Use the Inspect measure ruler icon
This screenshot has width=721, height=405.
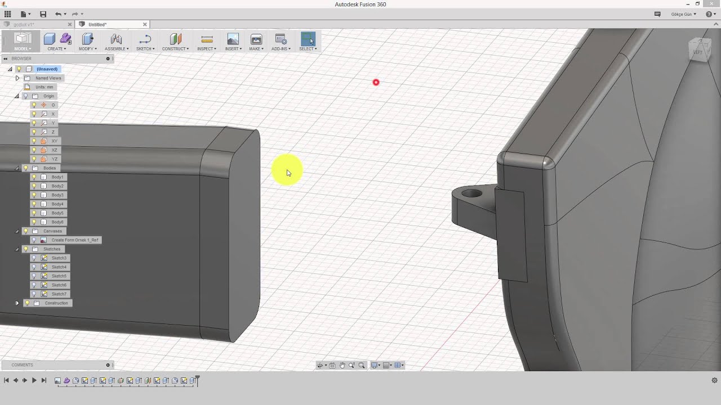[207, 39]
